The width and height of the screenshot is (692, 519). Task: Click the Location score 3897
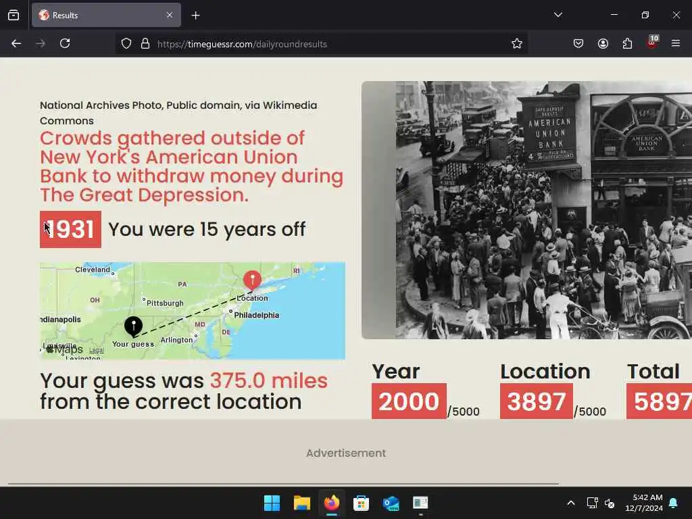tap(537, 401)
